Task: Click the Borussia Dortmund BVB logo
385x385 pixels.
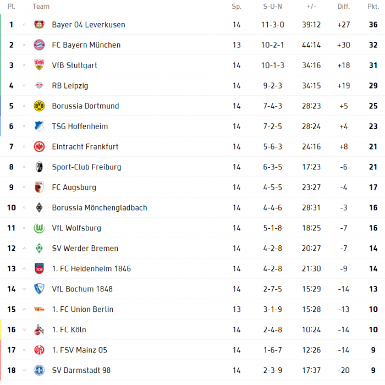Action: pyautogui.click(x=39, y=106)
